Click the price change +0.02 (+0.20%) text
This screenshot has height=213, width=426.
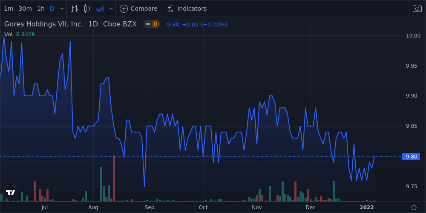(x=204, y=24)
